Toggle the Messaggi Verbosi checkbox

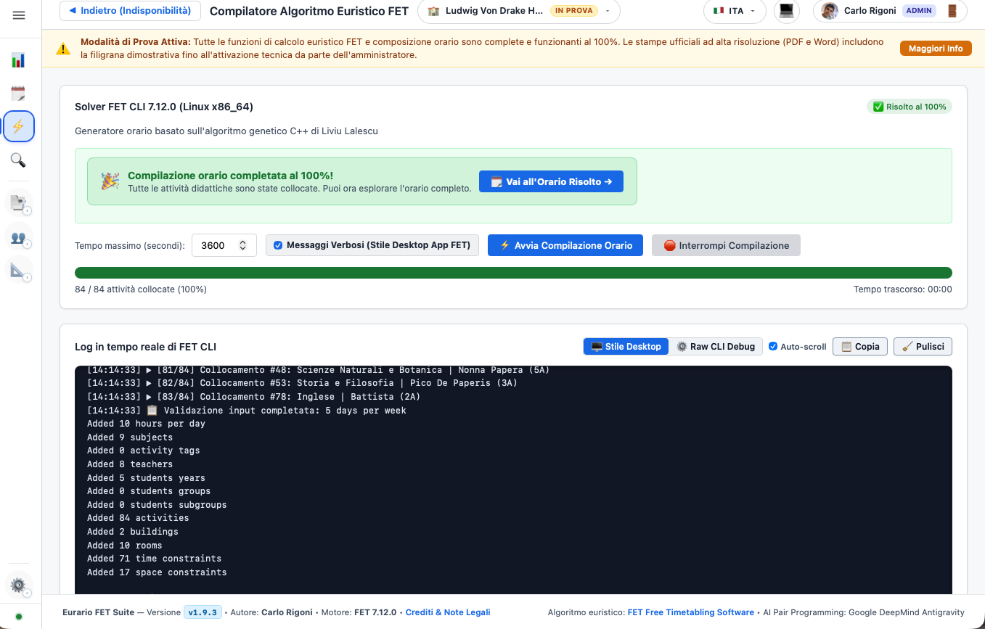(x=278, y=245)
